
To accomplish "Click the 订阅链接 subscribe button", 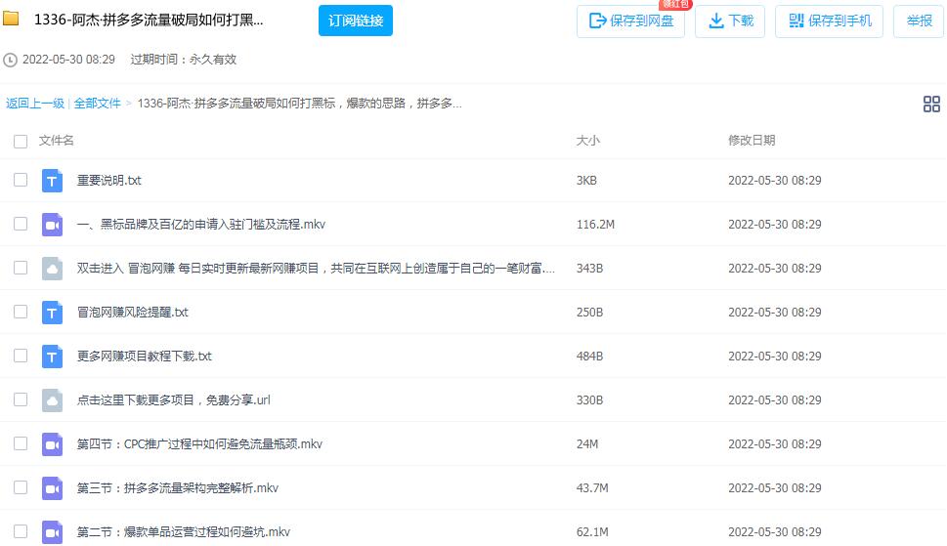I will tap(356, 21).
